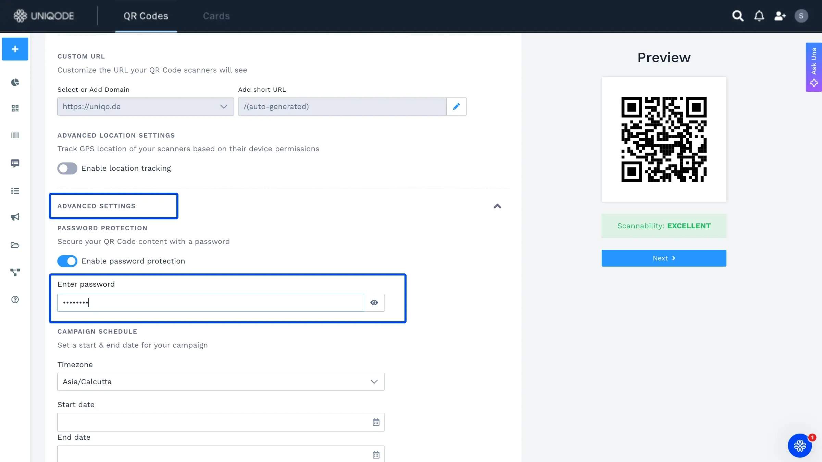This screenshot has height=462, width=822.
Task: Click the add user icon
Action: [x=780, y=16]
